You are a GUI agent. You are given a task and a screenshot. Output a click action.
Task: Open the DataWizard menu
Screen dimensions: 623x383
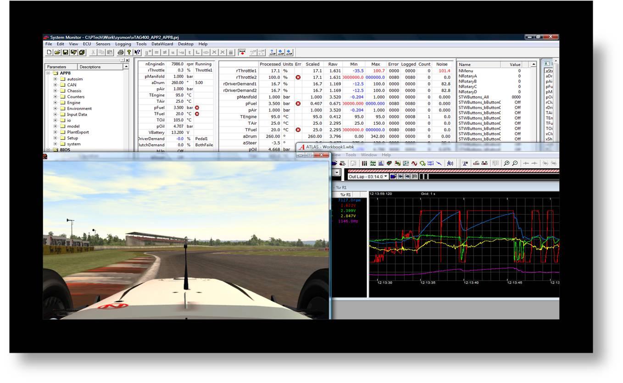[x=162, y=44]
